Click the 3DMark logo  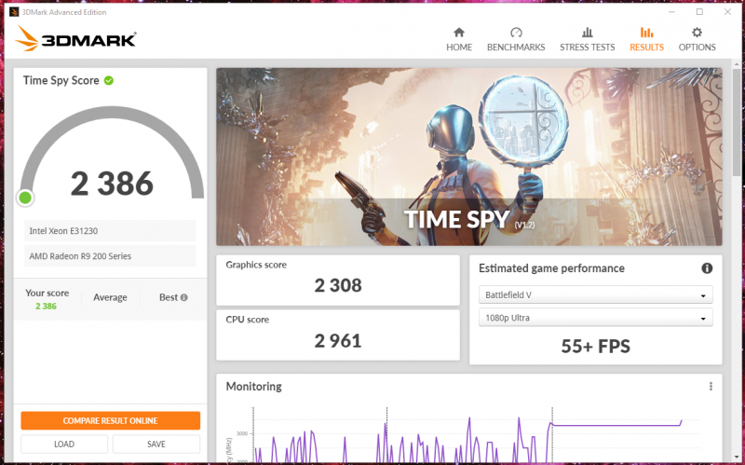point(77,39)
